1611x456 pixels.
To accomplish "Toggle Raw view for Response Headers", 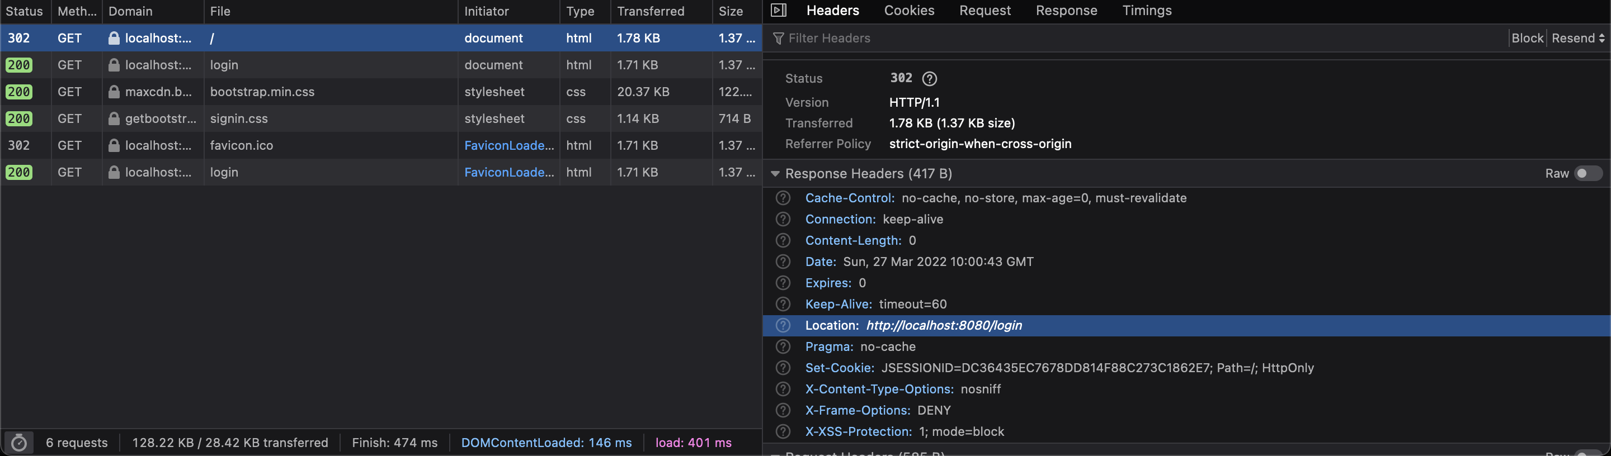I will (1586, 174).
